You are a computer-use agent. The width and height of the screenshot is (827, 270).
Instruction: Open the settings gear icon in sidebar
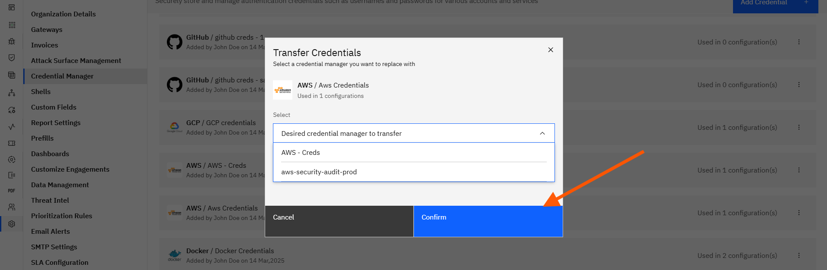[x=12, y=224]
